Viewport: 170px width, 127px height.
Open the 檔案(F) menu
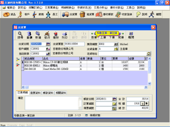(x=9, y=8)
